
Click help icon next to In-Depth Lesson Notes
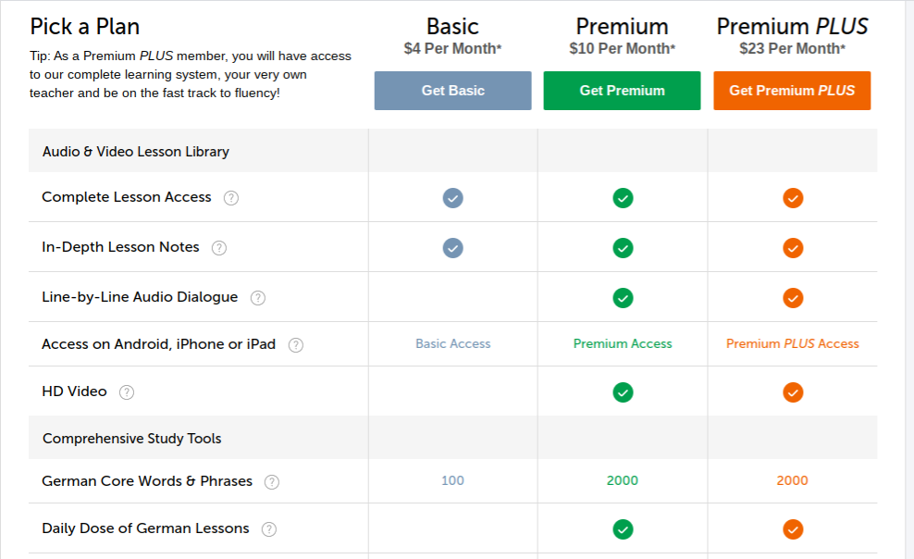point(219,248)
